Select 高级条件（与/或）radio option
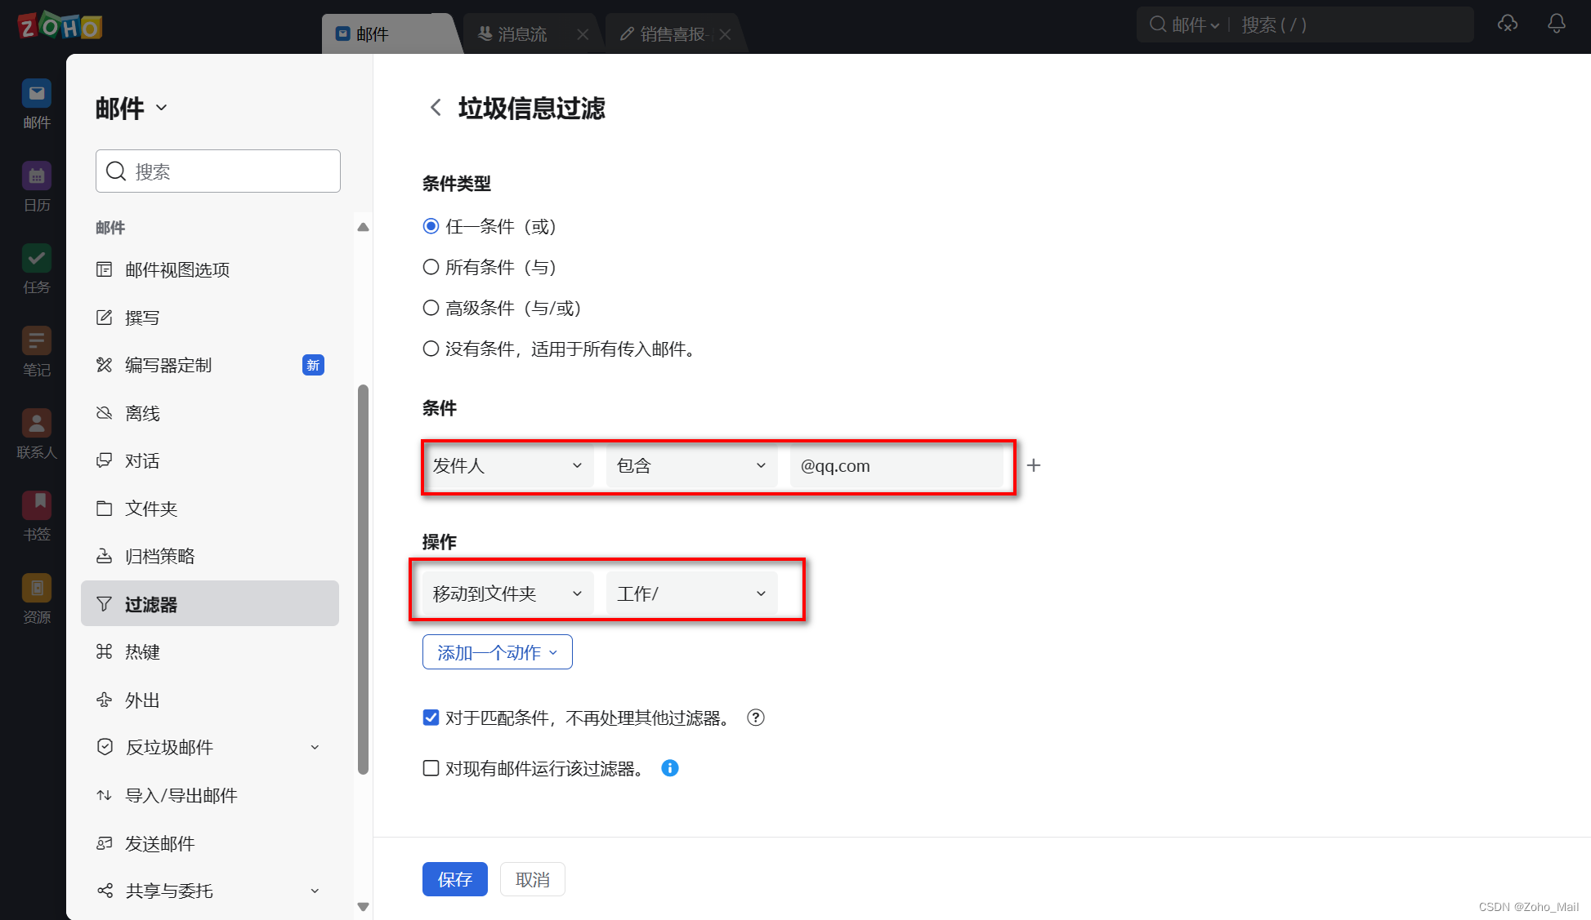This screenshot has width=1591, height=920. pyautogui.click(x=431, y=308)
